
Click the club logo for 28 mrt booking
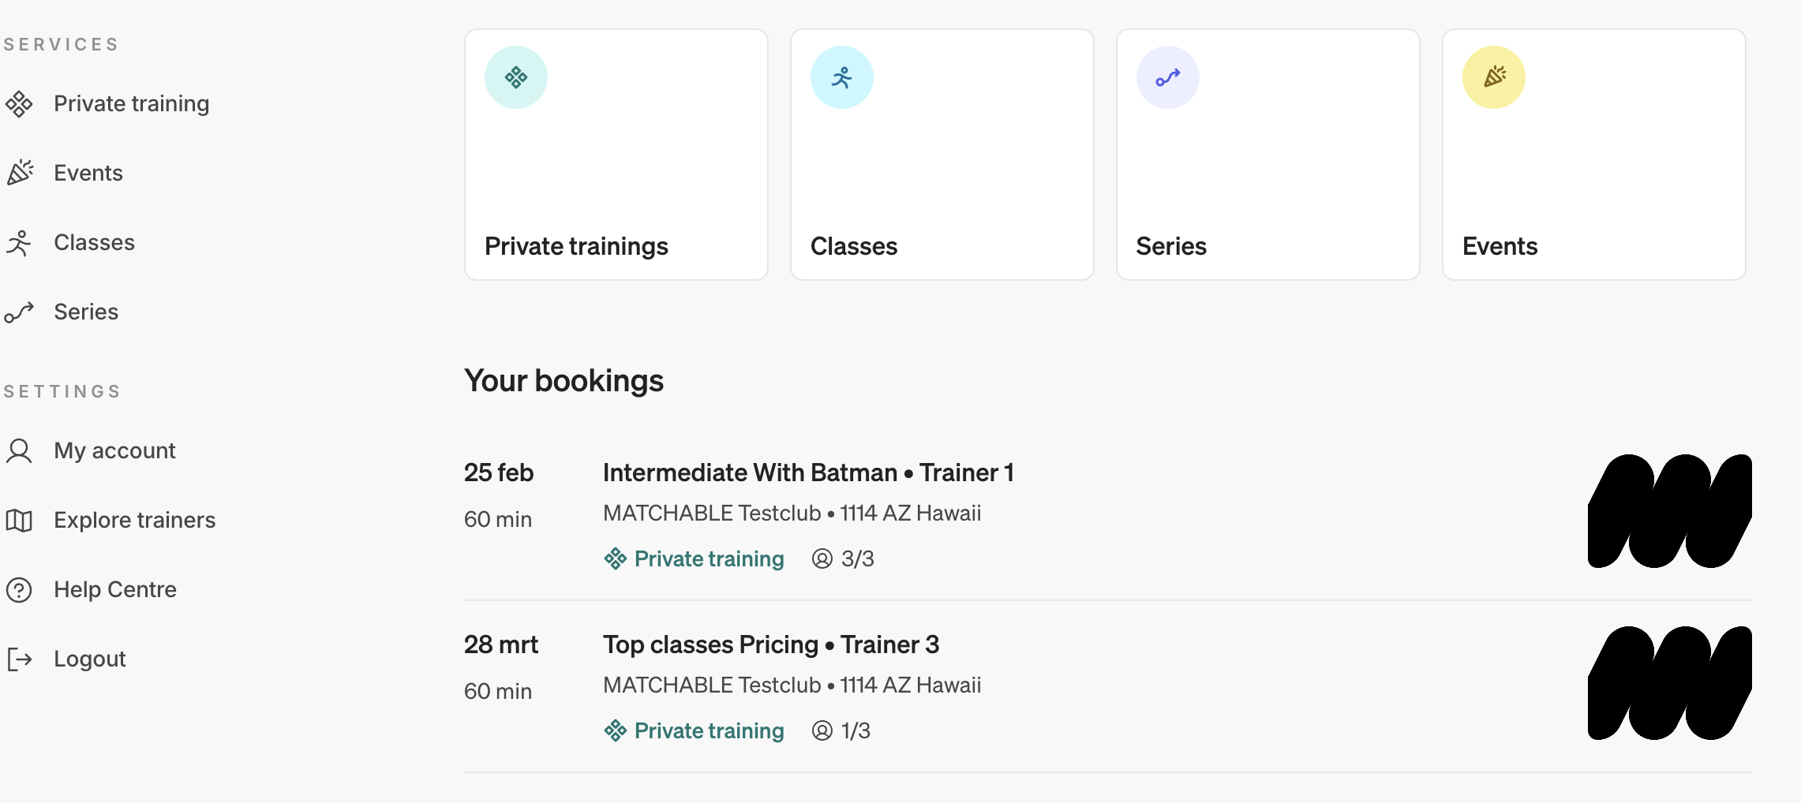1669,683
